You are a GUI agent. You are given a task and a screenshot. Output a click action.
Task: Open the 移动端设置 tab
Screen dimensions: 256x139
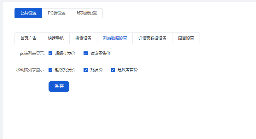[x=87, y=13]
